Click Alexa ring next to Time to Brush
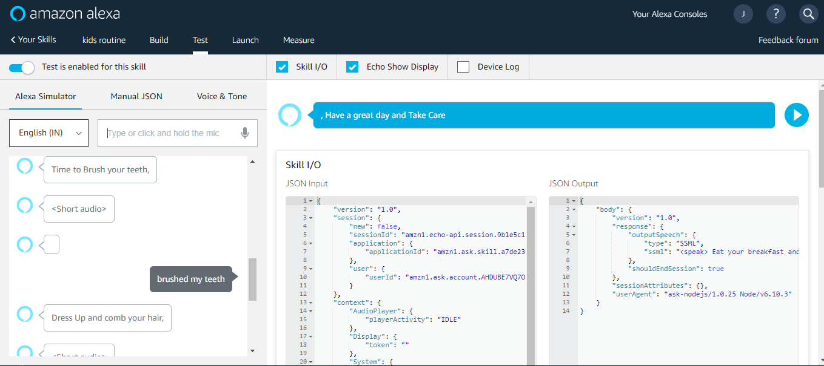 25,166
